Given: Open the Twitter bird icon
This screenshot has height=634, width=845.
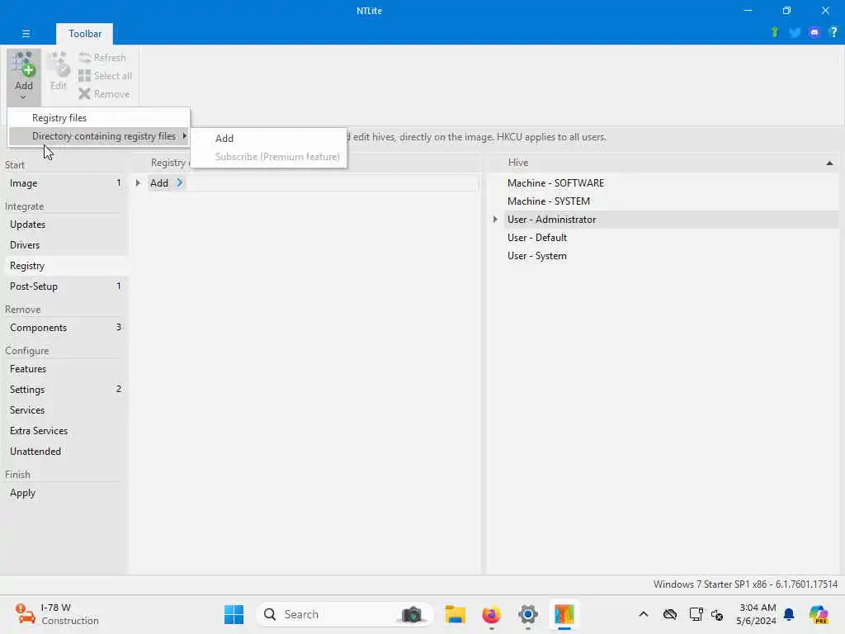Looking at the screenshot, I should (795, 32).
